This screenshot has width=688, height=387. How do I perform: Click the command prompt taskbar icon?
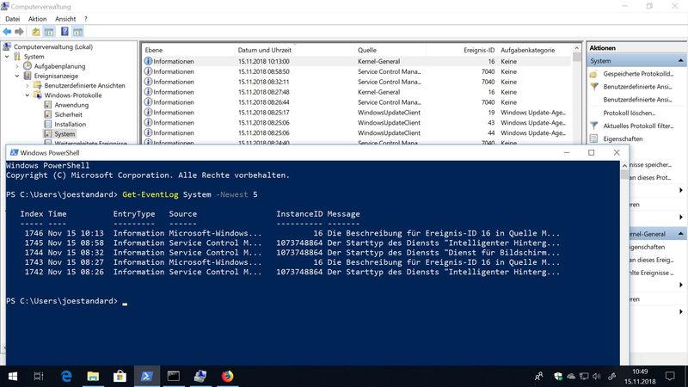click(174, 377)
